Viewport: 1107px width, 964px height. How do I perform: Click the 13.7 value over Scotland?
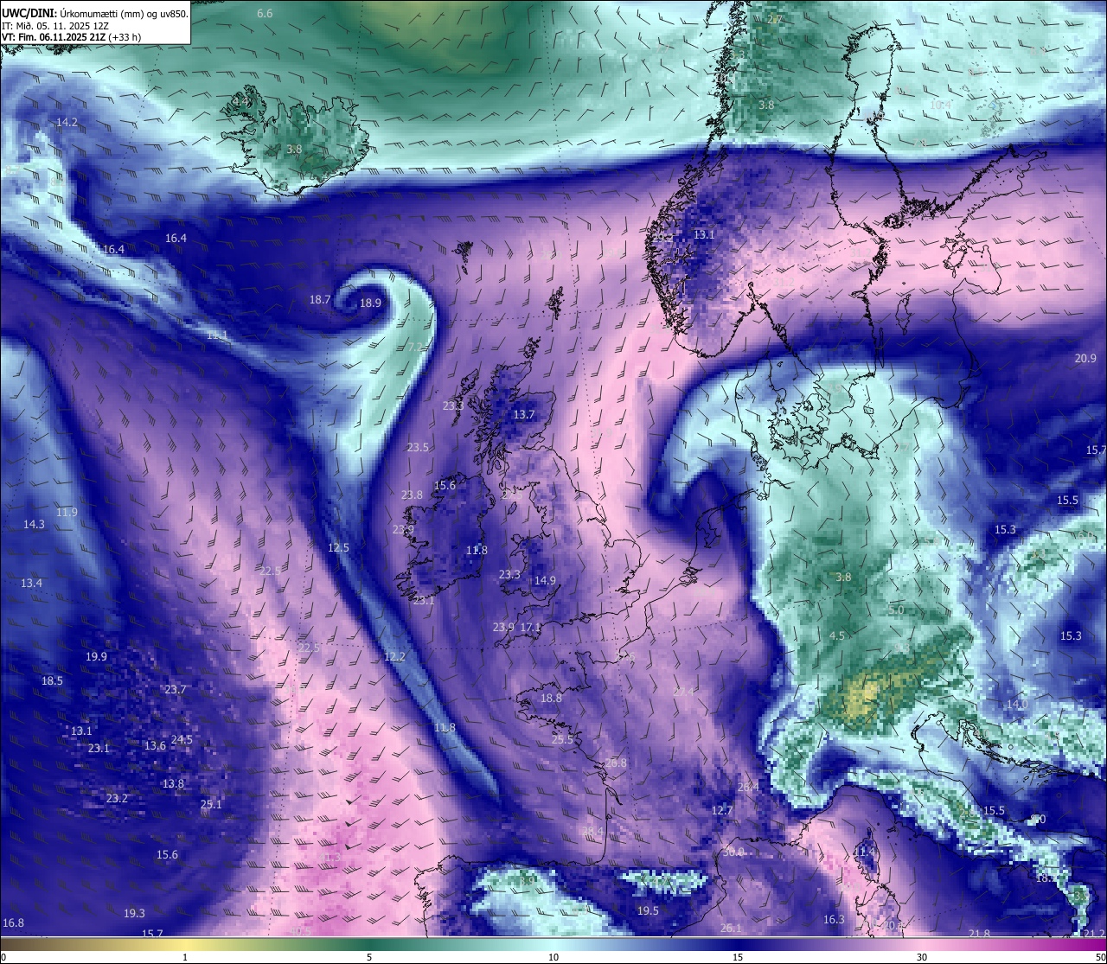(524, 415)
